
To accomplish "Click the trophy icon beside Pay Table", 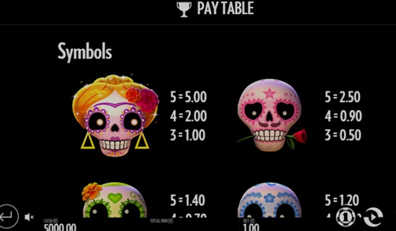I will click(184, 9).
